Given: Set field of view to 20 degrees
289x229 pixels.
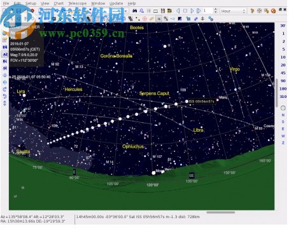Looking at the screenshot, I should click(283, 65).
